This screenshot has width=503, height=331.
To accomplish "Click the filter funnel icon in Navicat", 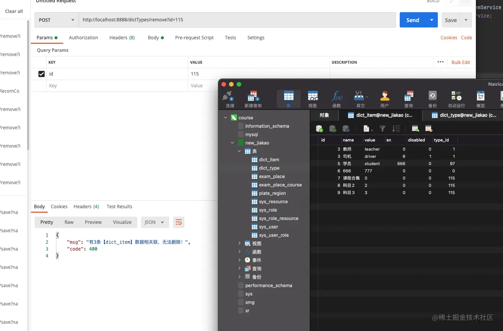I will [x=383, y=129].
